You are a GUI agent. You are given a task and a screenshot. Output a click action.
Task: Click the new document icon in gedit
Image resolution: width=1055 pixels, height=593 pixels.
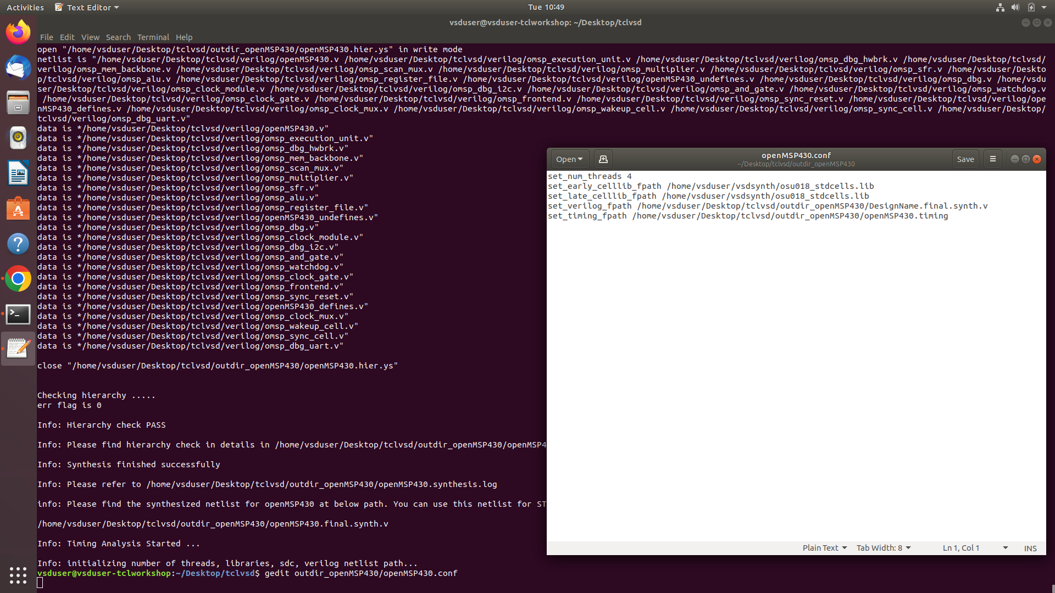click(x=603, y=159)
